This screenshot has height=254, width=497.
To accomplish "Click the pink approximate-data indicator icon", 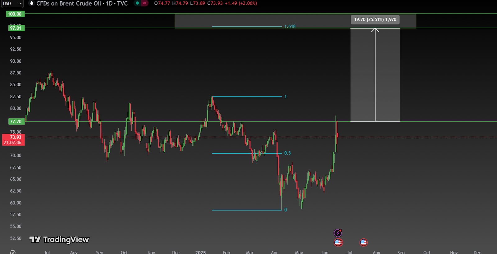I will point(144,3).
